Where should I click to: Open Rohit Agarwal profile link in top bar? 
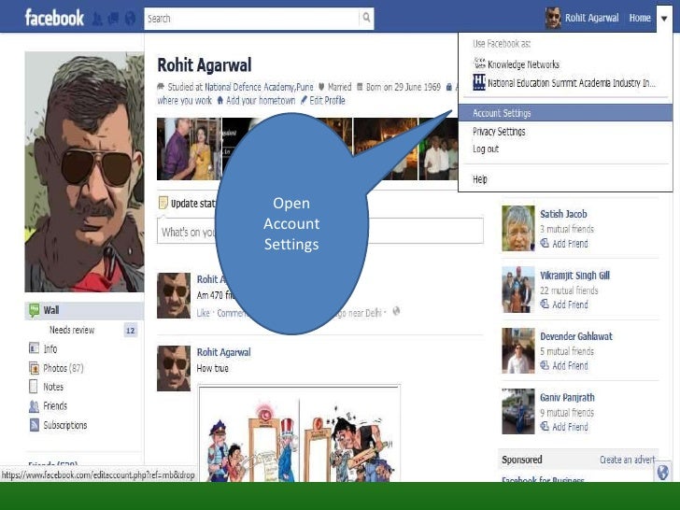pyautogui.click(x=591, y=18)
